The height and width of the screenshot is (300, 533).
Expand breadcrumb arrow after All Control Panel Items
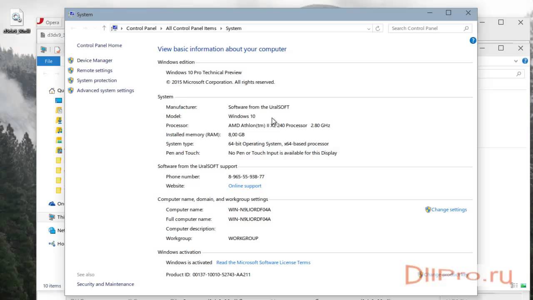221,28
